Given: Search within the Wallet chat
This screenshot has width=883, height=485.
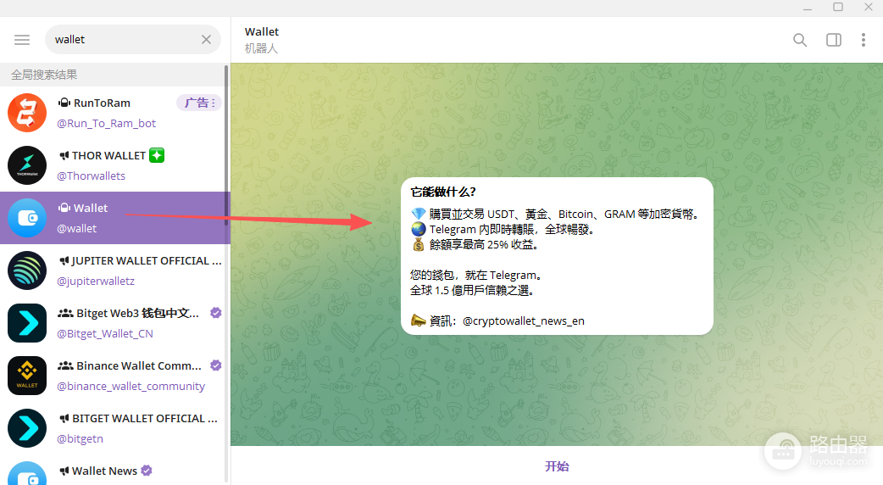Looking at the screenshot, I should coord(800,40).
